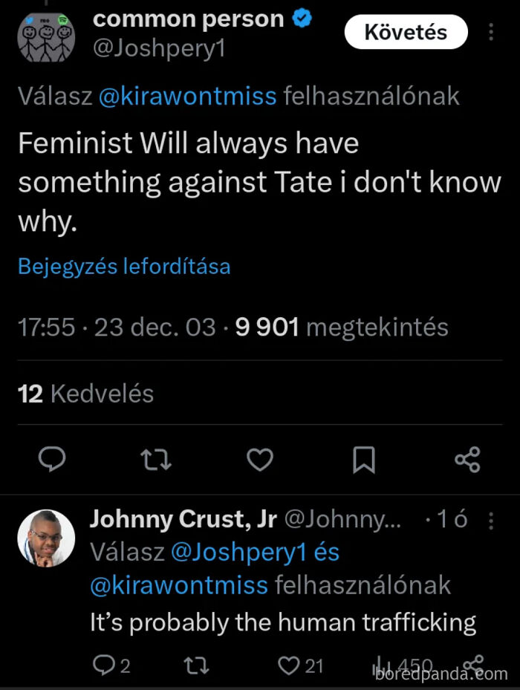Toggle follow state with the Követés button

point(406,32)
